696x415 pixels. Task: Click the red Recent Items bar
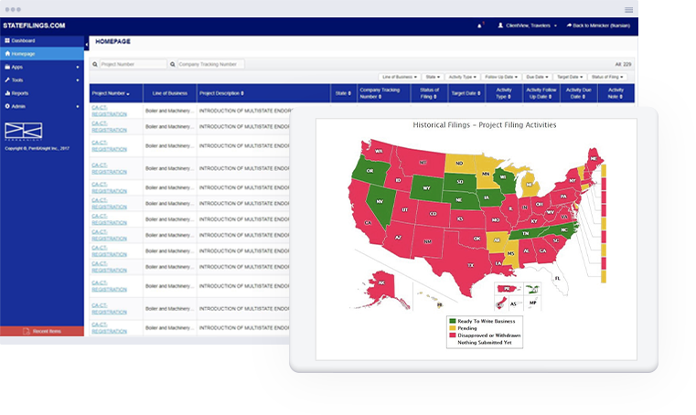pyautogui.click(x=42, y=331)
